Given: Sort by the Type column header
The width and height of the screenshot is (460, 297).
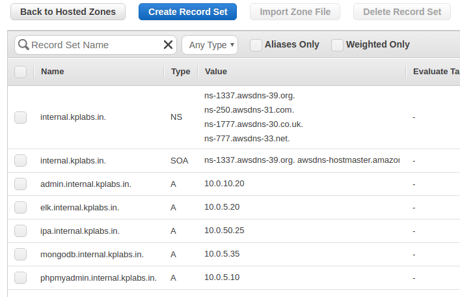Looking at the screenshot, I should (180, 72).
